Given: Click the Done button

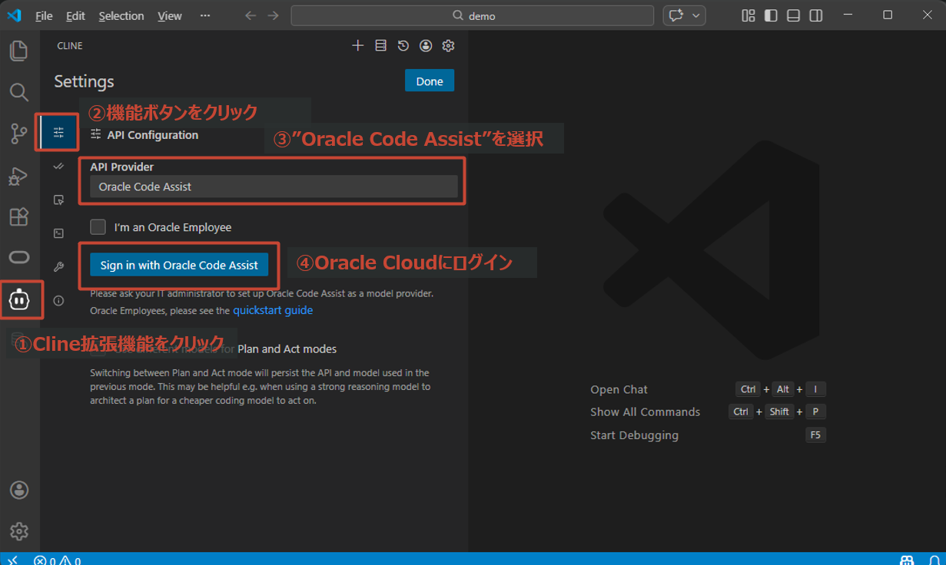Looking at the screenshot, I should coord(430,81).
